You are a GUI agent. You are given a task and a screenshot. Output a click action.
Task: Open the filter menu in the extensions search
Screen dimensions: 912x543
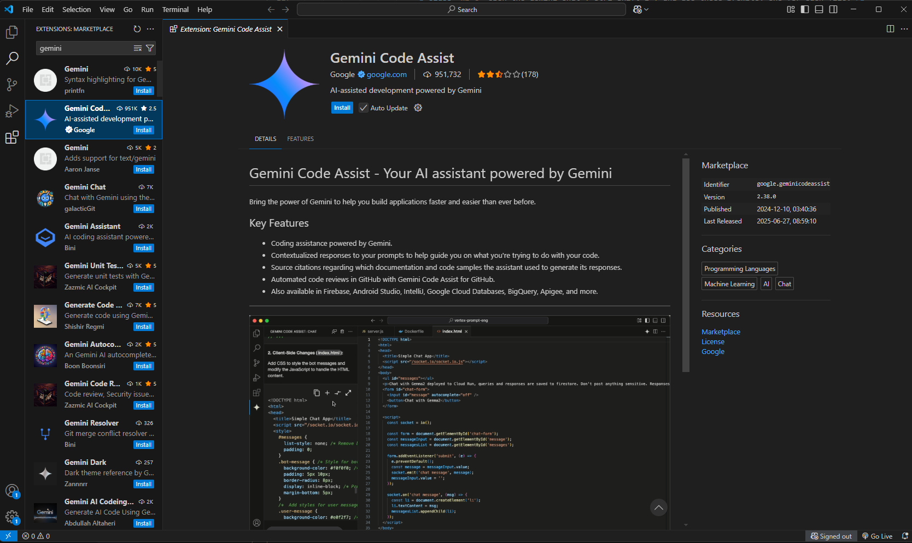coord(149,48)
